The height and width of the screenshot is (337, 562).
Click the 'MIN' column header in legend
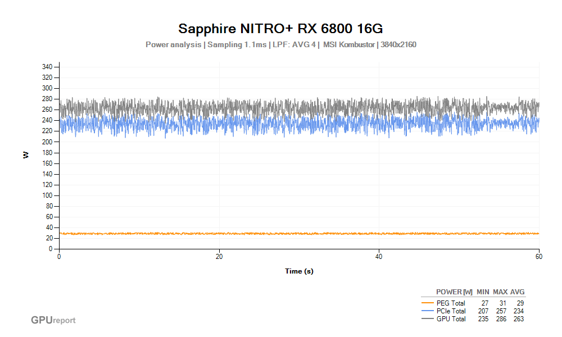tap(483, 292)
